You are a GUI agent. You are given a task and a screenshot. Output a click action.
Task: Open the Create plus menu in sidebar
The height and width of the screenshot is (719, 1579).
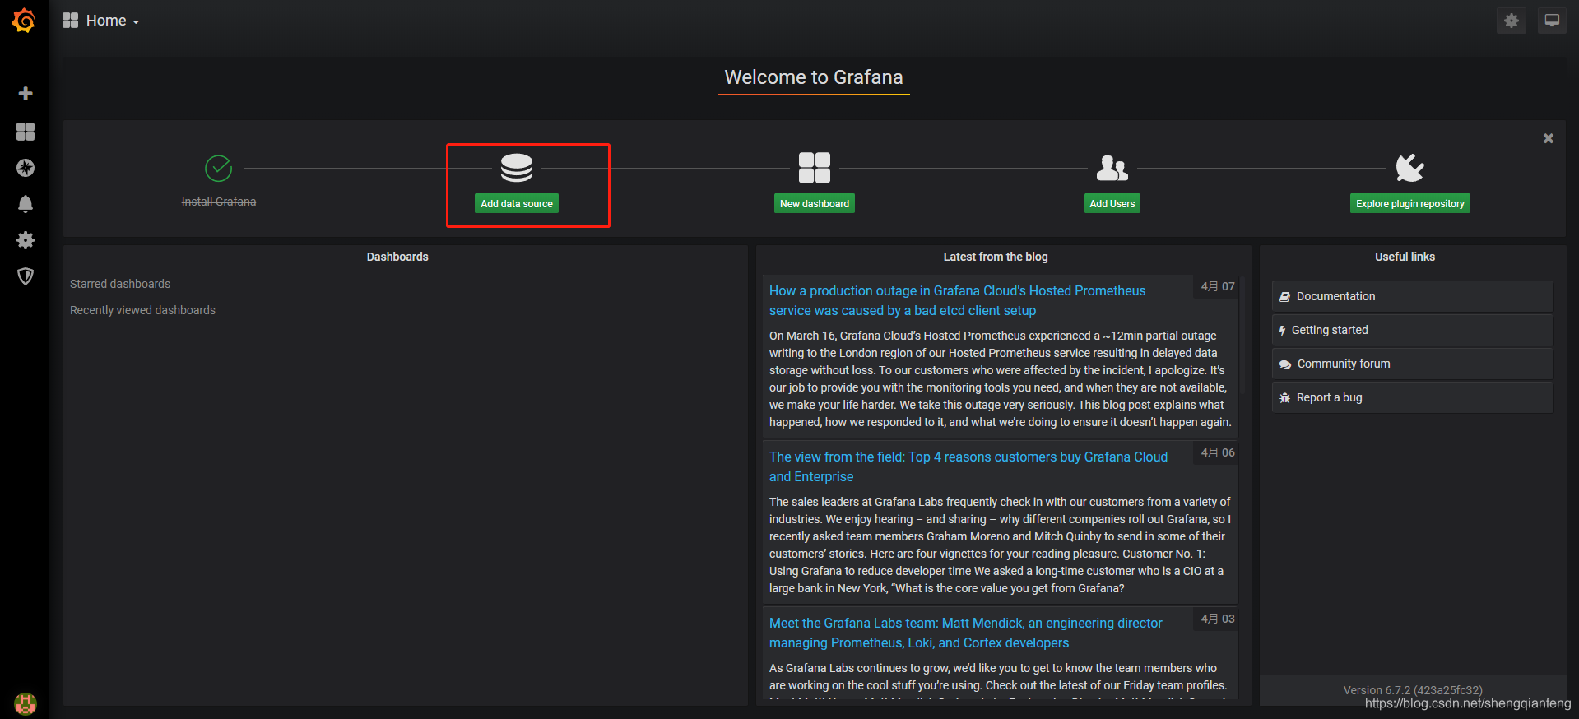click(26, 94)
